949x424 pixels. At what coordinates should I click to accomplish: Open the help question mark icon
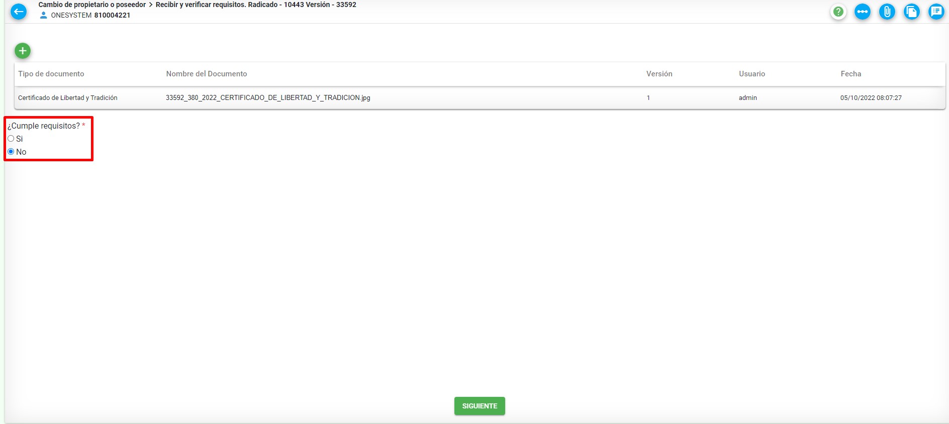838,11
